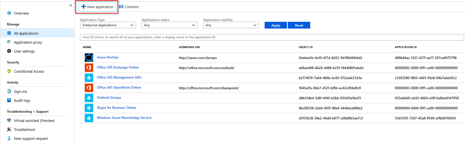Open Application proxy from the sidebar
468x144 pixels.
[28, 42]
